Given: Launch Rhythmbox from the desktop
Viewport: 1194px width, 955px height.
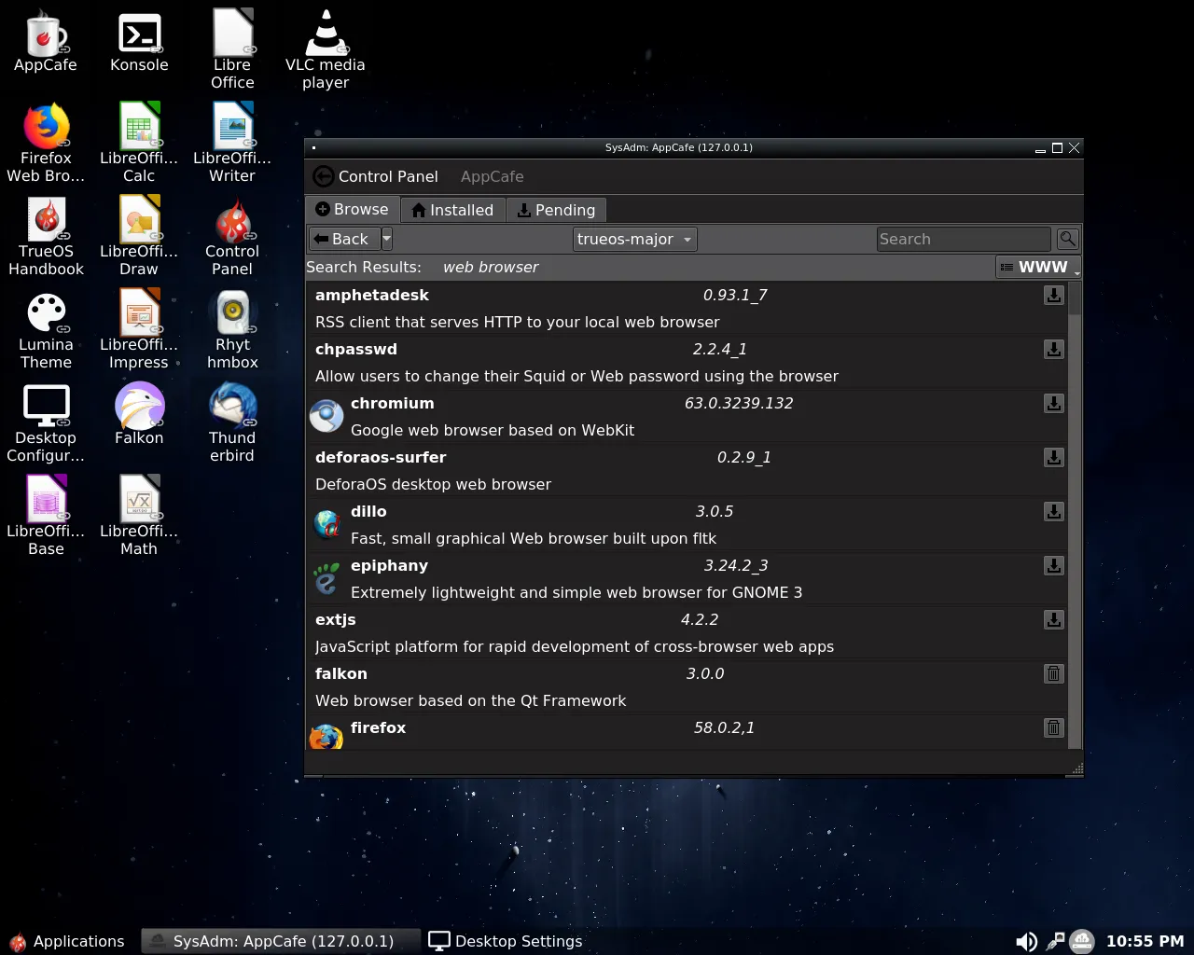Looking at the screenshot, I should 232,329.
